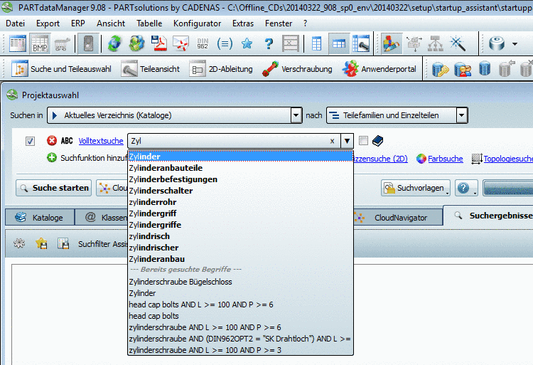Toggle the Volltextsuche enabled checkbox
The height and width of the screenshot is (365, 533).
[x=30, y=141]
